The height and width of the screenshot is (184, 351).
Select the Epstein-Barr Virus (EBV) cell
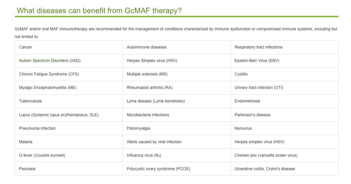[x=284, y=61]
